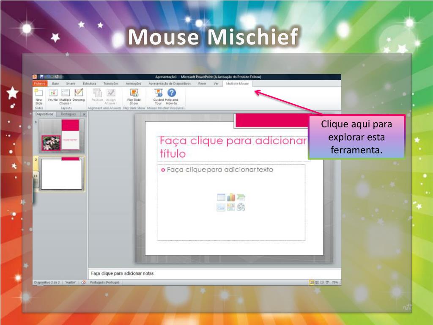Switch to Normal view in status bar
This screenshot has height=325, width=433.
point(312,282)
